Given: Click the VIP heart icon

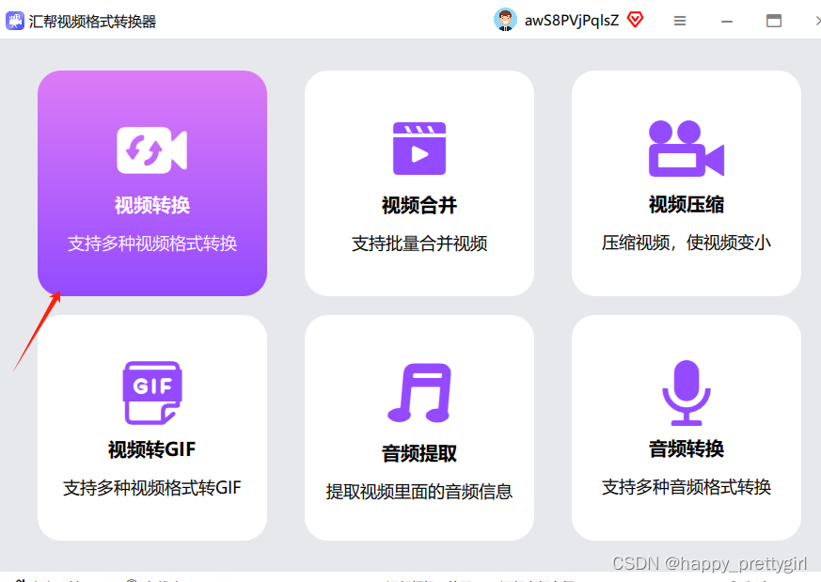Looking at the screenshot, I should pyautogui.click(x=635, y=19).
